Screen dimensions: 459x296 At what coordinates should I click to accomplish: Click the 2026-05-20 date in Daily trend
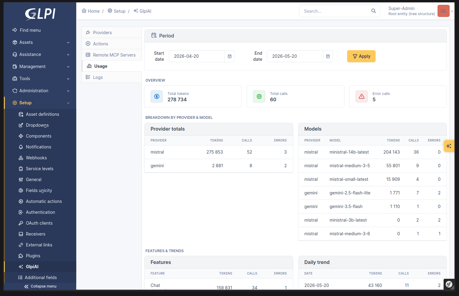[317, 285]
